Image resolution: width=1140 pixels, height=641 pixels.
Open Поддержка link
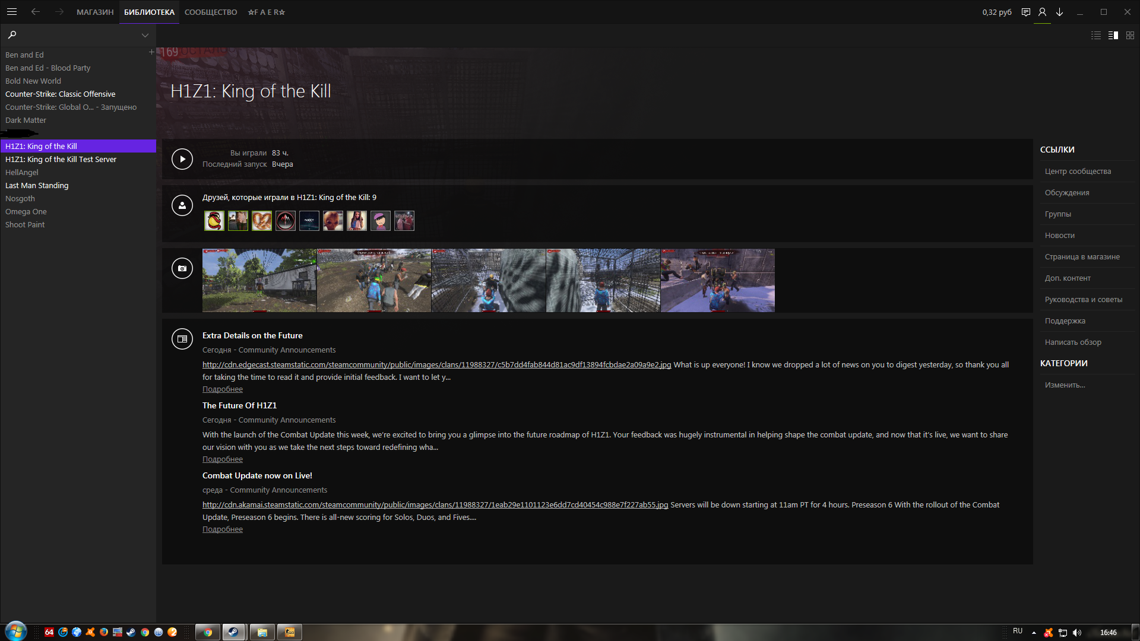tap(1065, 321)
